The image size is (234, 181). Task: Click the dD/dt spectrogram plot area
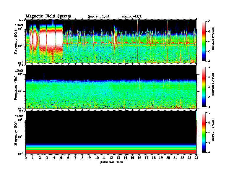pyautogui.click(x=111, y=87)
